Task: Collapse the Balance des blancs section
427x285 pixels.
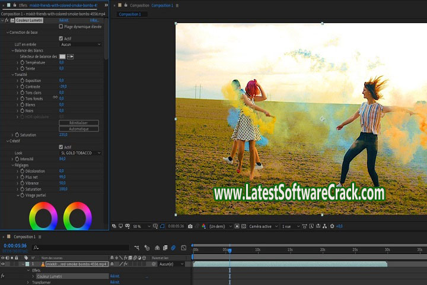Action: (x=12, y=50)
